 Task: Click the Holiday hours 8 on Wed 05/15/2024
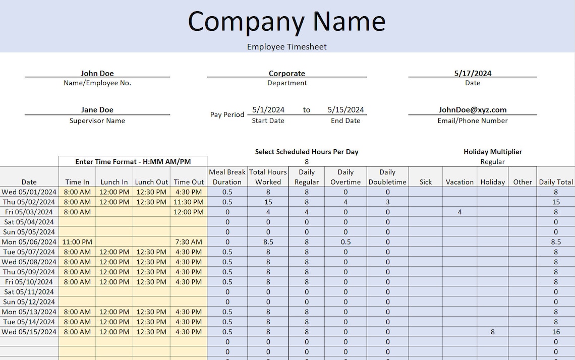492,332
